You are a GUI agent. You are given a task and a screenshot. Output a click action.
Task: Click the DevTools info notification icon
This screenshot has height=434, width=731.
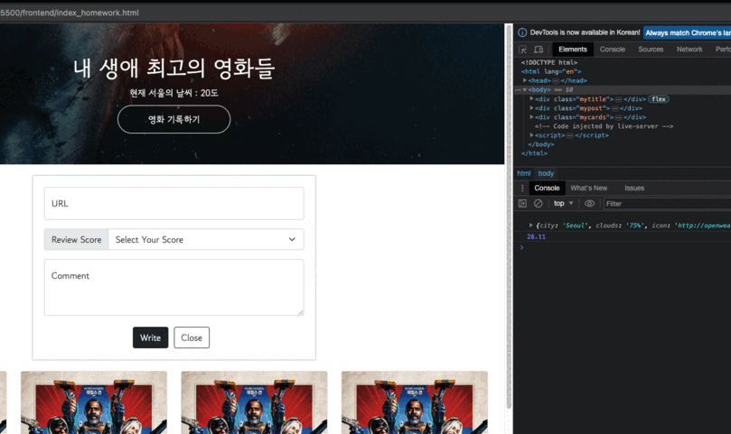[522, 32]
